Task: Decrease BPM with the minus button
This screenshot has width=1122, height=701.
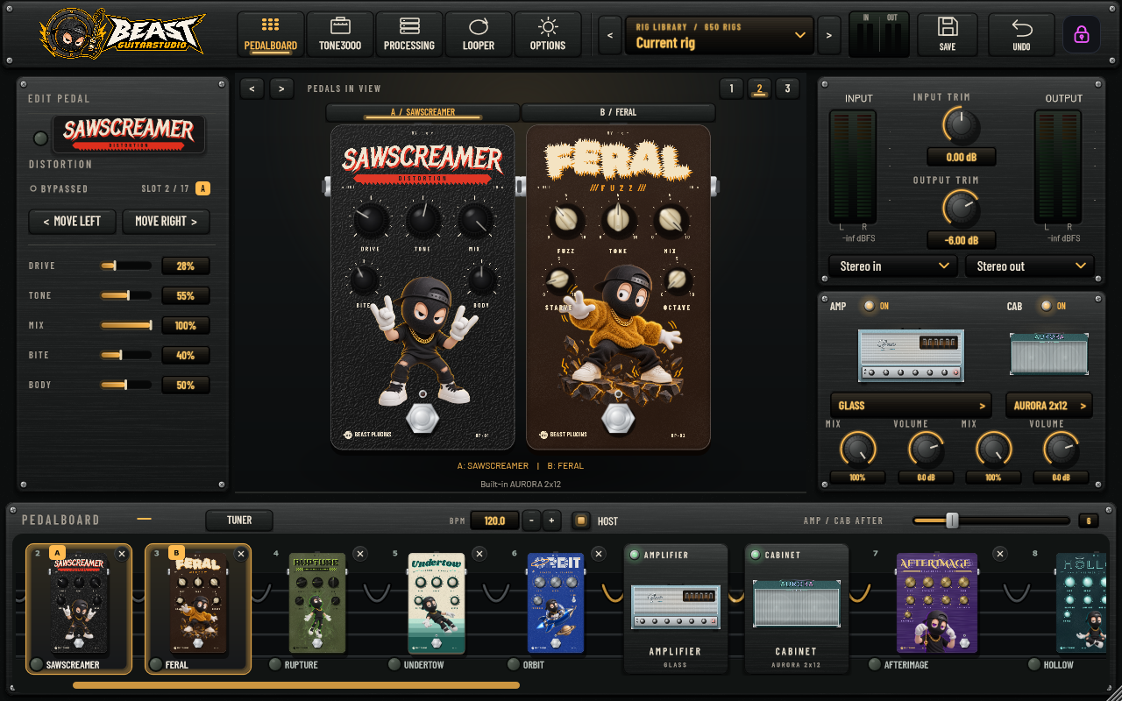Action: click(531, 520)
